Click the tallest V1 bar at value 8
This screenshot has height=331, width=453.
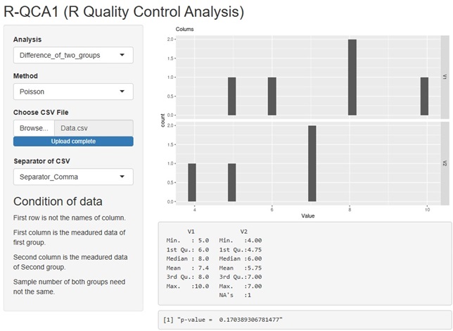click(x=352, y=77)
